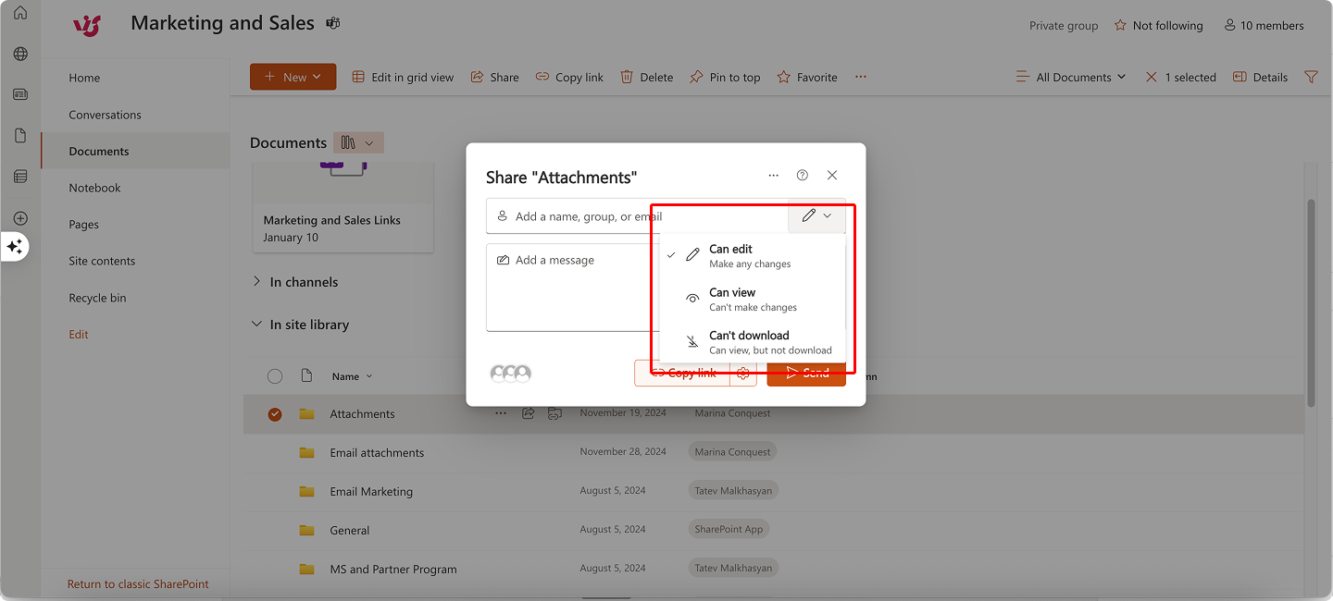Image resolution: width=1333 pixels, height=601 pixels.
Task: Open the Share dialog help icon
Action: 802,175
